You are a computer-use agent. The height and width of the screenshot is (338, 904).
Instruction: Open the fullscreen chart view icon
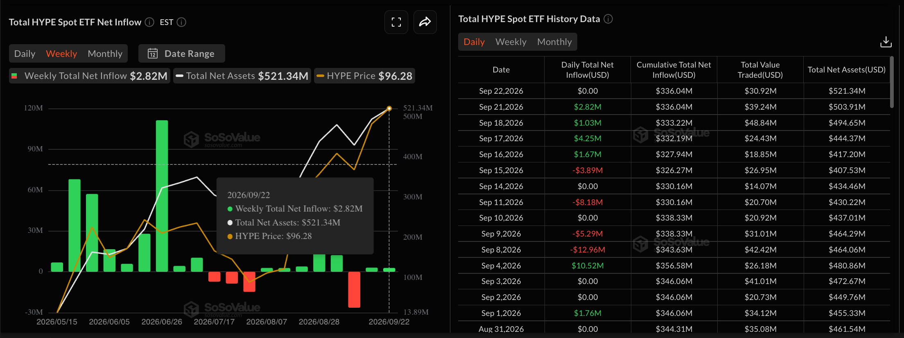396,22
